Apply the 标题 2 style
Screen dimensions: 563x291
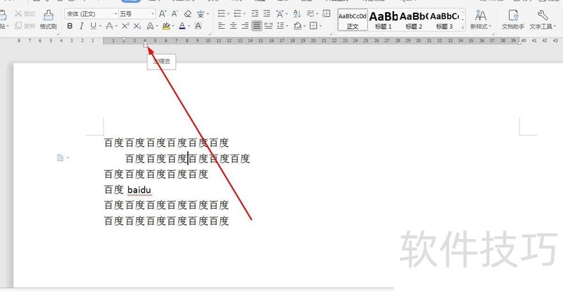click(x=414, y=20)
